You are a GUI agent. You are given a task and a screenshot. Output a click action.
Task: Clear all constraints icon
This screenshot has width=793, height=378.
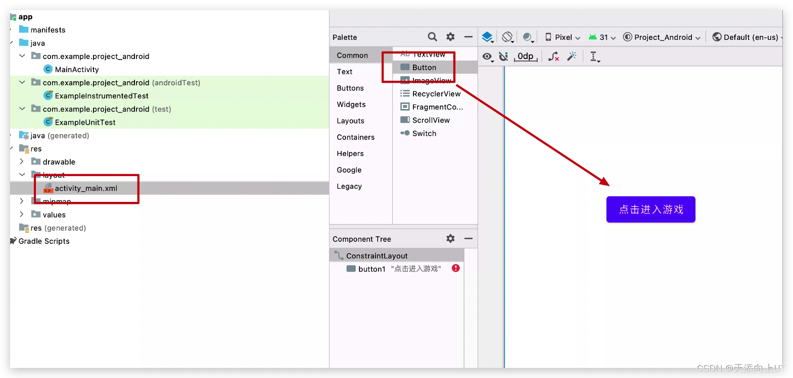coord(553,57)
